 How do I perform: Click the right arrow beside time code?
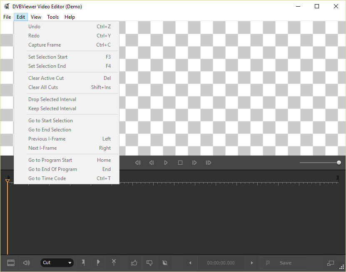tap(252, 263)
